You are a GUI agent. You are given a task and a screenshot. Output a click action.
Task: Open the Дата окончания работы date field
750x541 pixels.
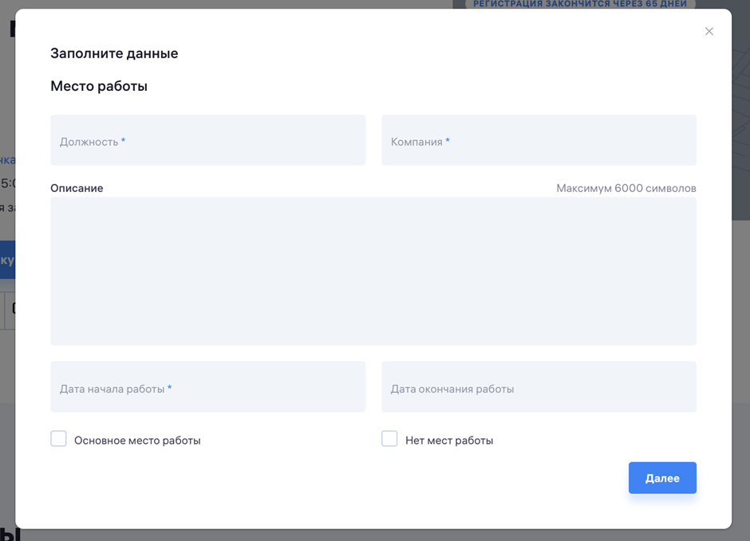tap(539, 388)
